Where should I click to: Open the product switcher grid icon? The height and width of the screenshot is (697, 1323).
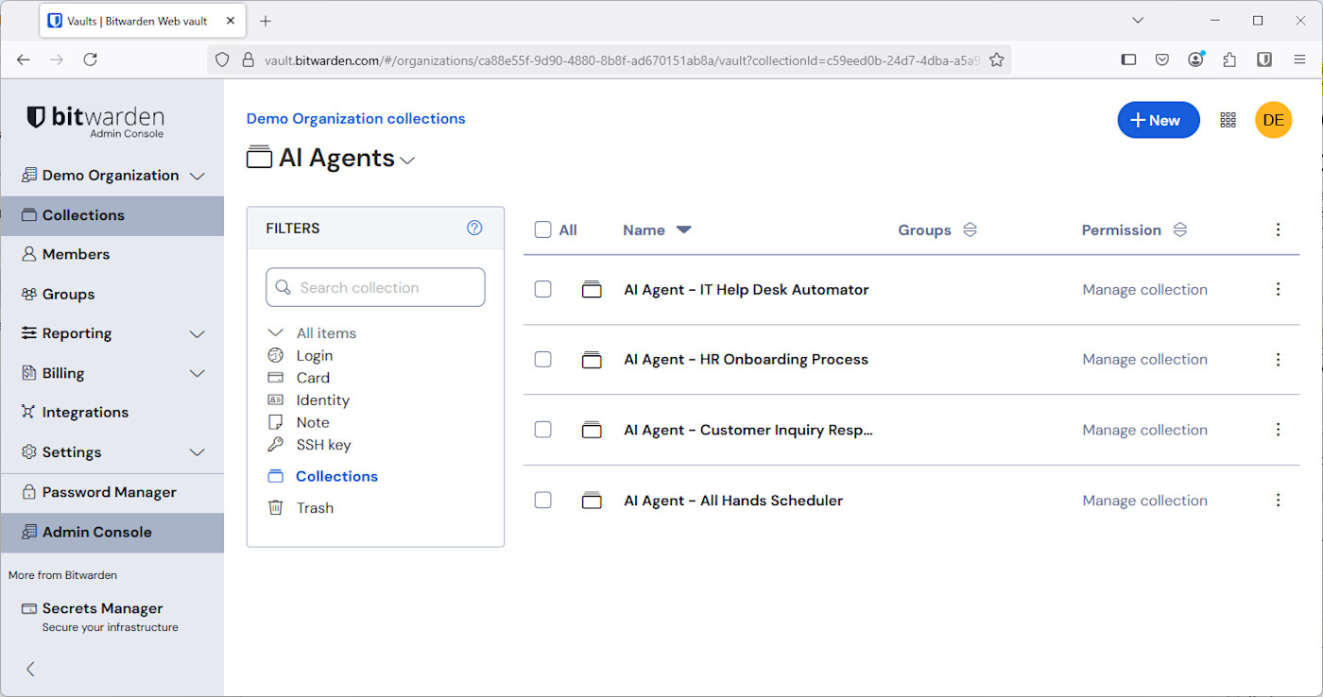click(1228, 120)
